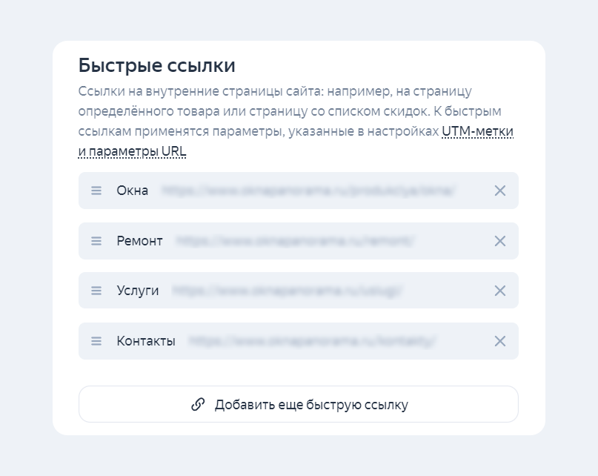This screenshot has height=476, width=598.
Task: Remove the Услуги quick link with its X
Action: (x=500, y=291)
